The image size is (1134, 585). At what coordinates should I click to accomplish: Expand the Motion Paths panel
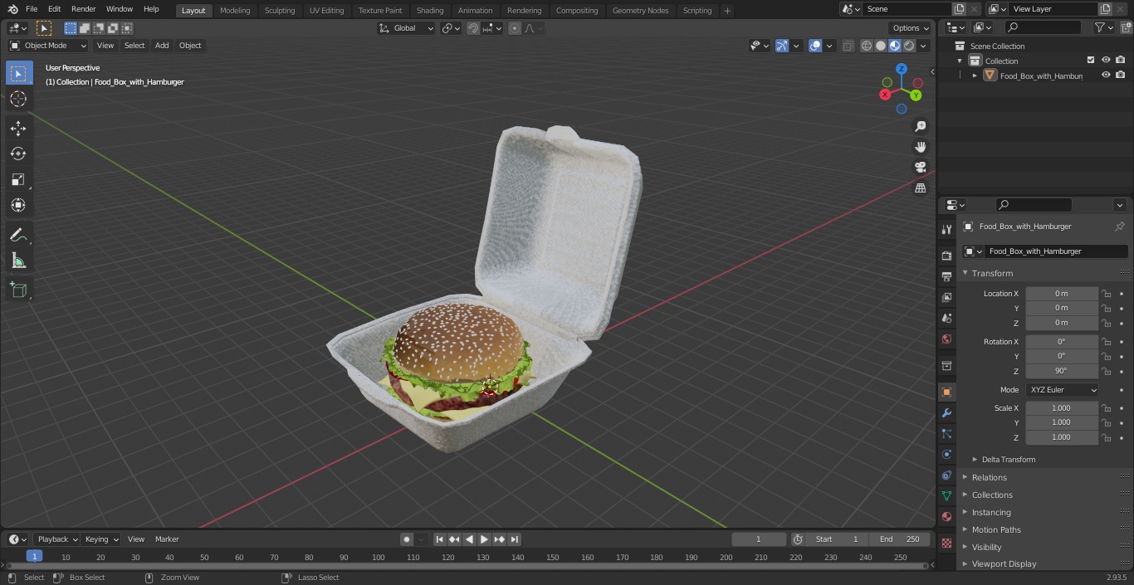point(996,529)
